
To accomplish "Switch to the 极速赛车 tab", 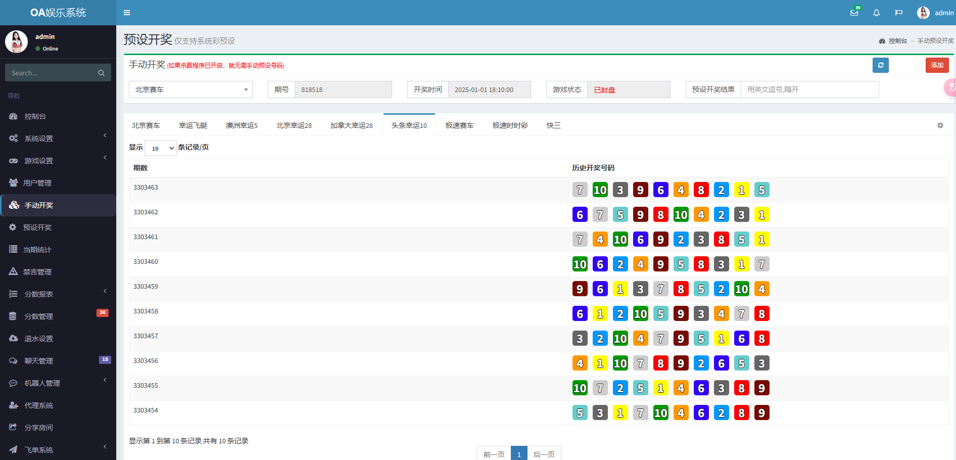I will 459,125.
